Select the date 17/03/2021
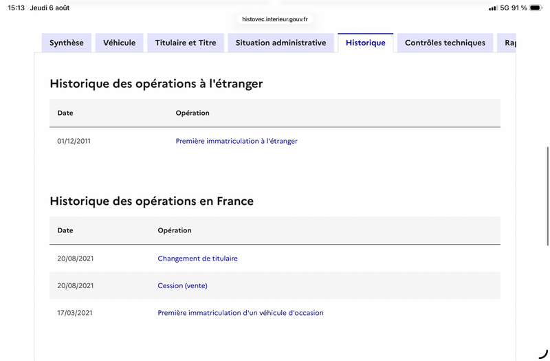 point(75,313)
